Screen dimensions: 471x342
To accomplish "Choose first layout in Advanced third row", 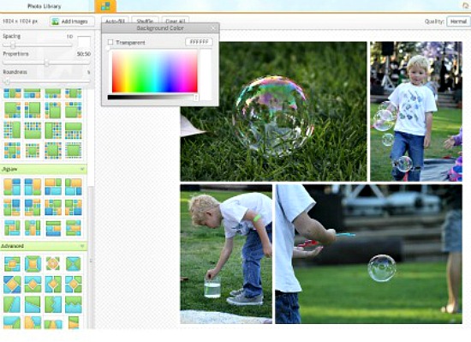I will [12, 304].
